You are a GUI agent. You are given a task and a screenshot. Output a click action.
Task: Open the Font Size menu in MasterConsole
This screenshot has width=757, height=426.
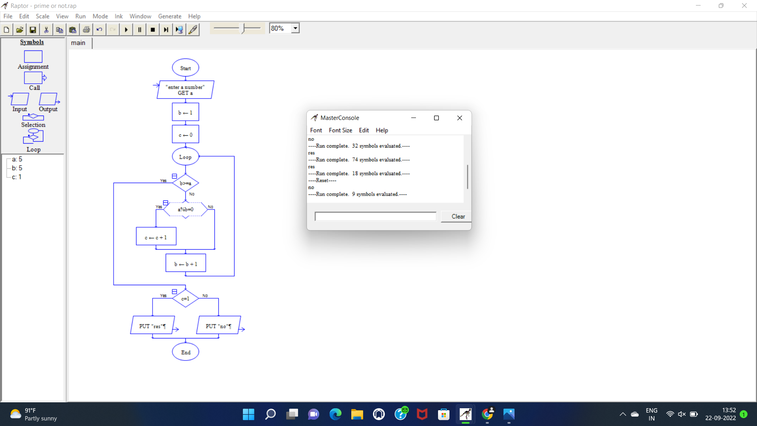tap(340, 130)
